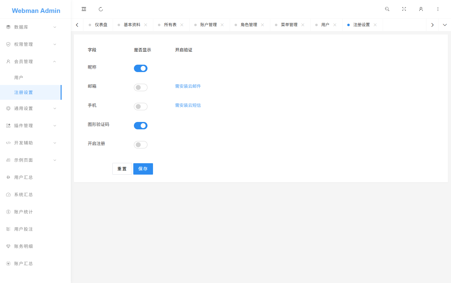451x283 pixels.
Task: Click the 插件管理 plugin management icon
Action: (8, 125)
